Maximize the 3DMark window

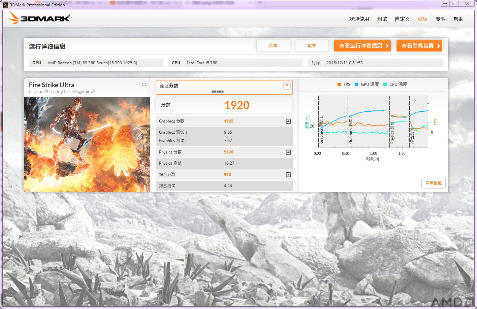coord(454,3)
